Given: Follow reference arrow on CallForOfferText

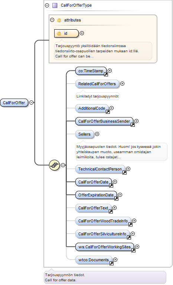Looking at the screenshot, I should click(x=111, y=212).
